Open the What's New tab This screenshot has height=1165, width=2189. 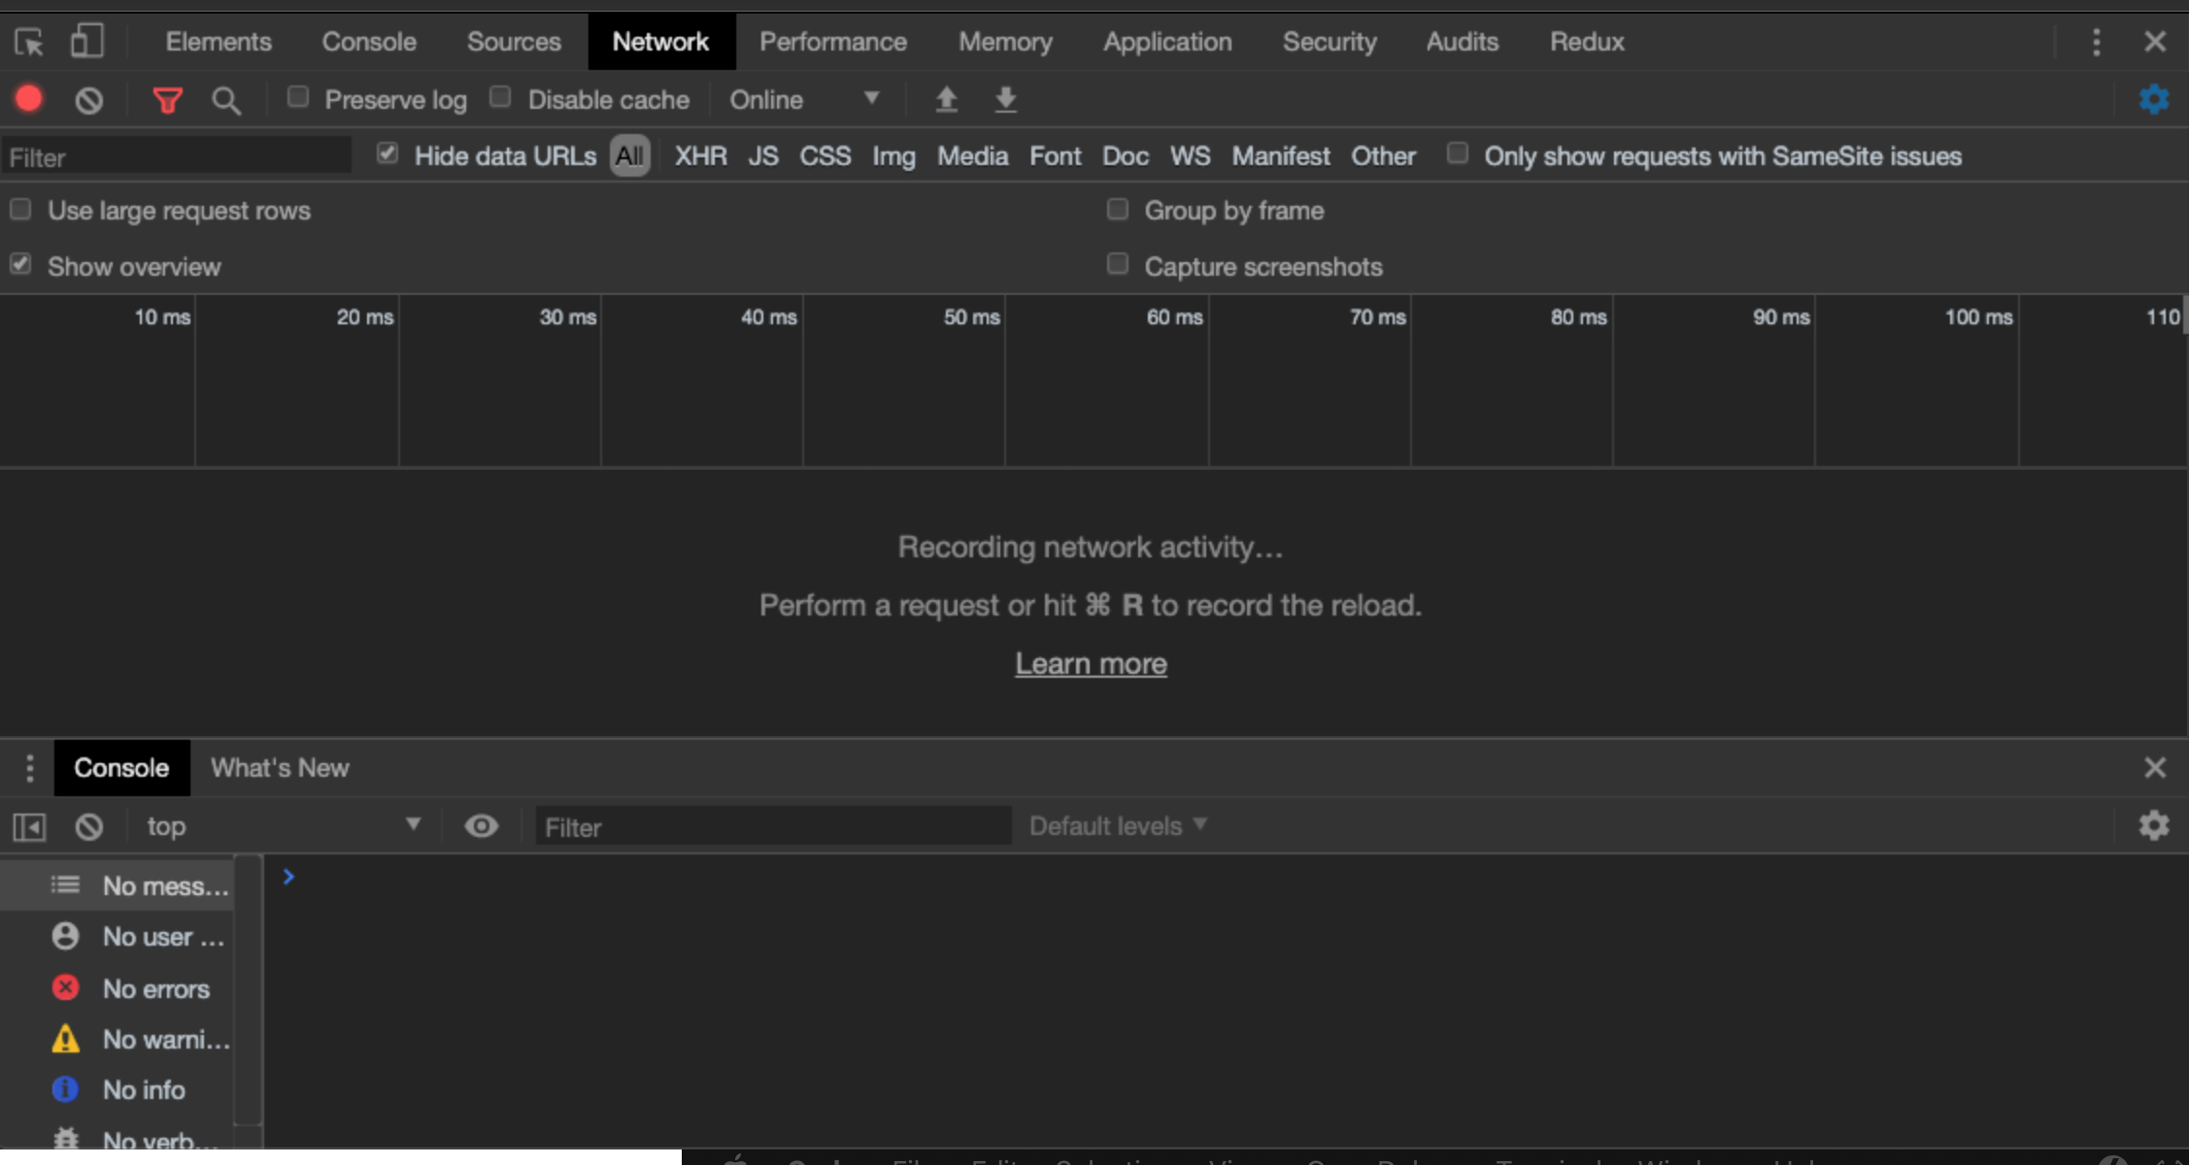coord(279,767)
